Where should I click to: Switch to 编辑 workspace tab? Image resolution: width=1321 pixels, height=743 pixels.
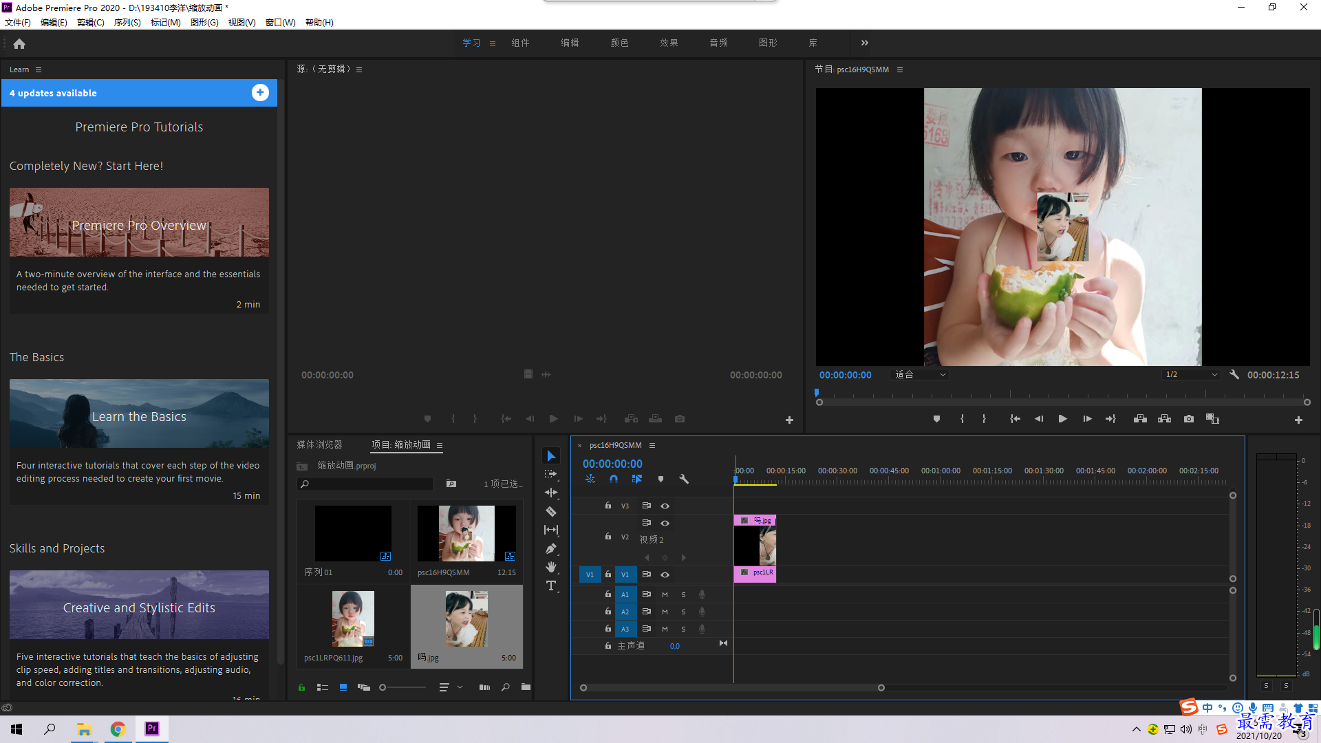(x=570, y=43)
